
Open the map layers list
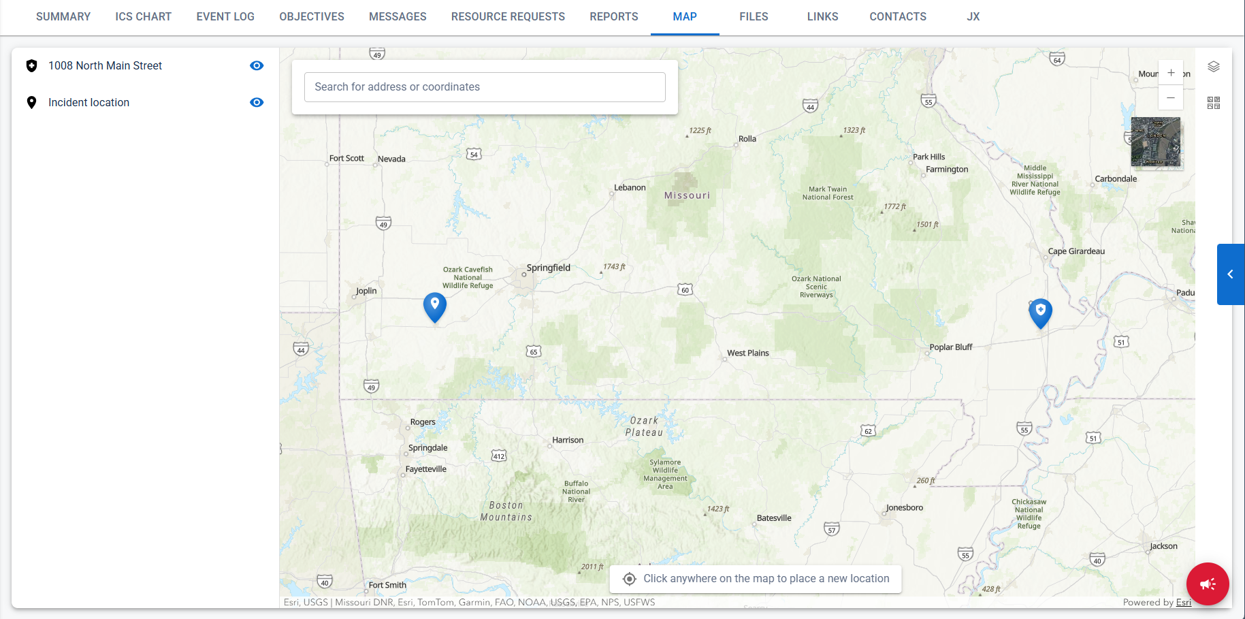coord(1214,67)
